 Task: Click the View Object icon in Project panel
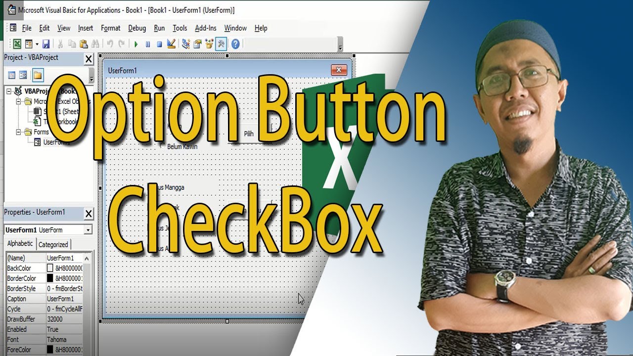pos(23,75)
